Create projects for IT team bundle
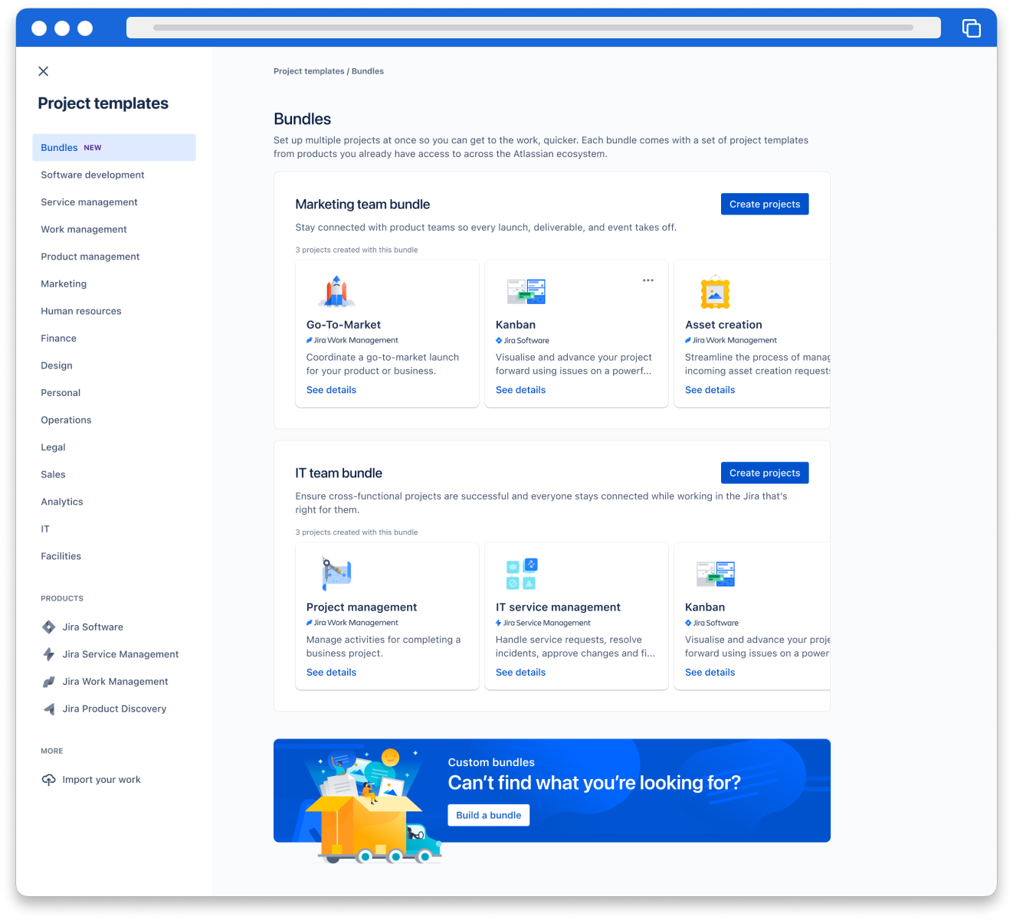Screen dimensions: 1013x920 [x=765, y=473]
